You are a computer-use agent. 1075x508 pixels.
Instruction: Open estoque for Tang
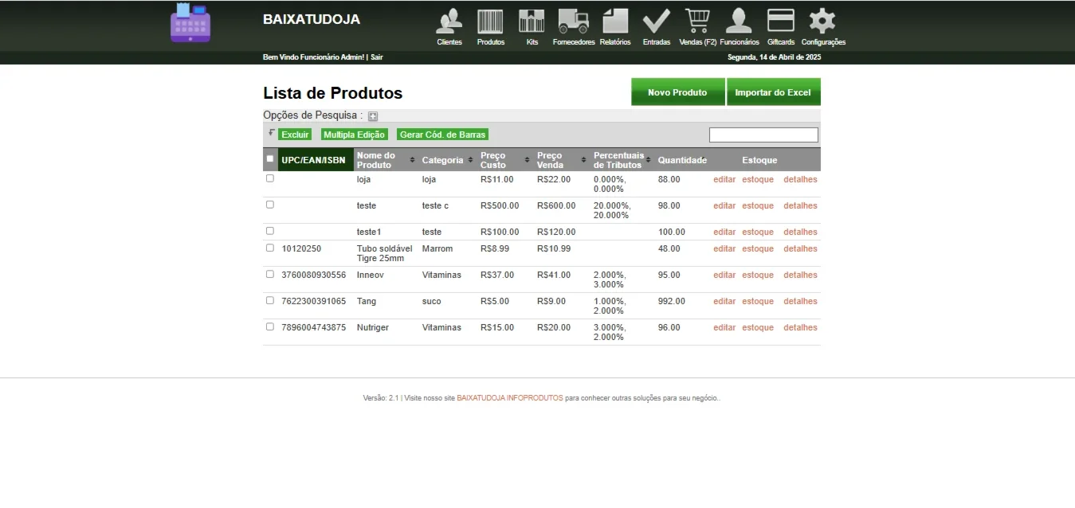point(758,301)
